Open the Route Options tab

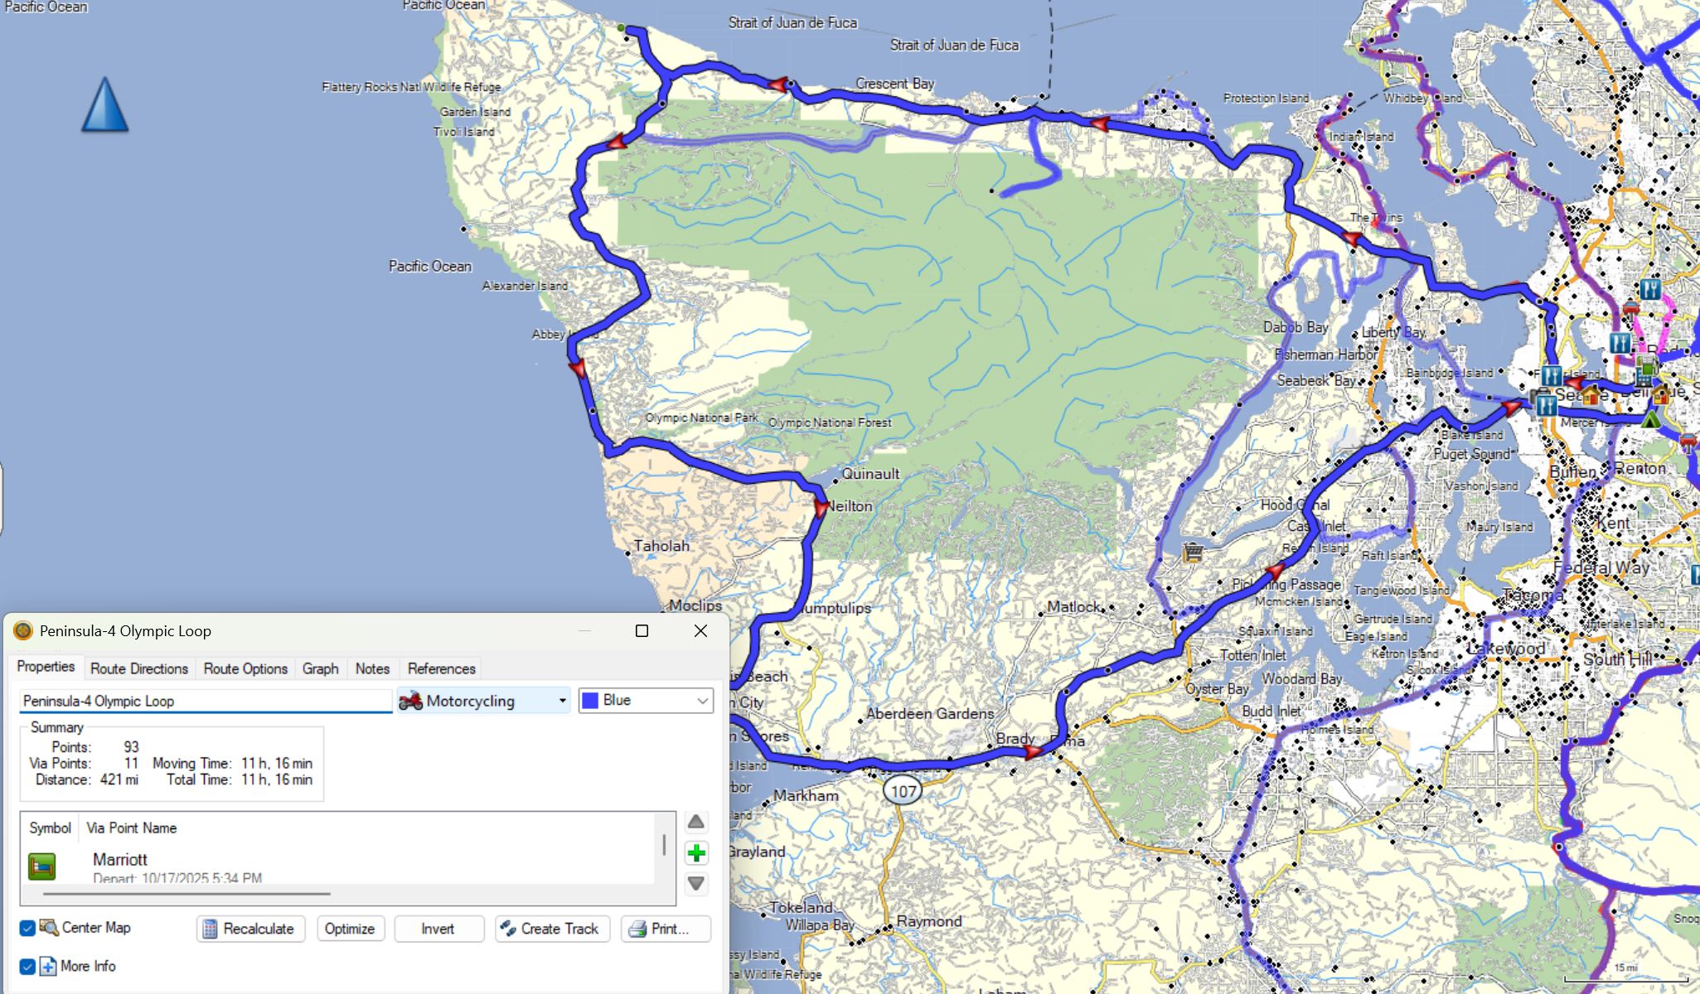pos(245,668)
